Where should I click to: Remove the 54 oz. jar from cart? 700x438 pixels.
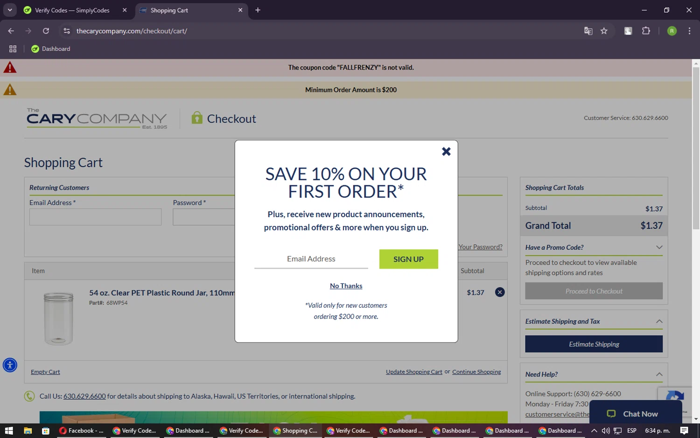(x=499, y=292)
